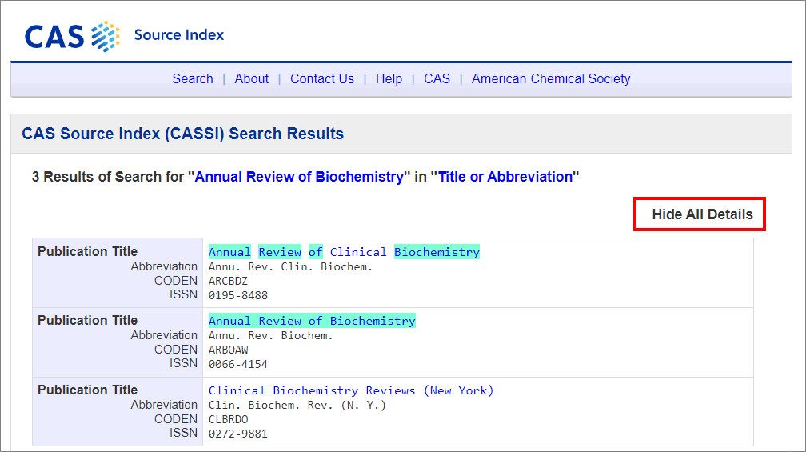Open American Chemical Society link
The image size is (806, 452).
551,78
